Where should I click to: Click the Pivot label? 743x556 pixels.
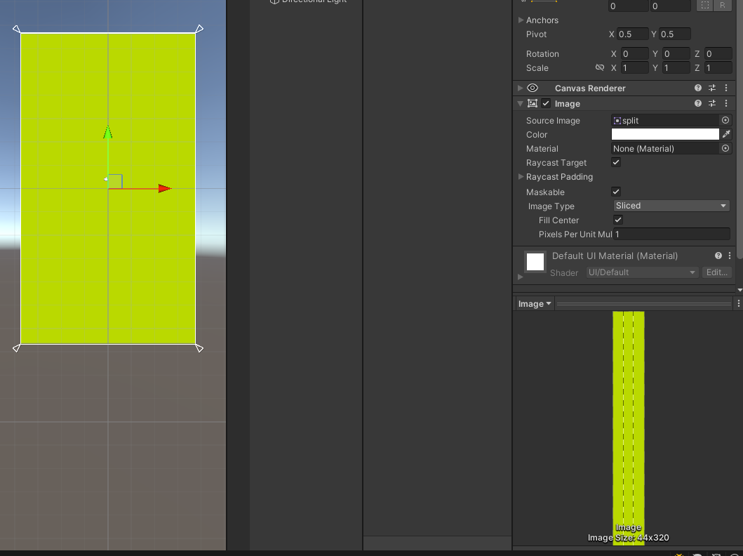click(x=537, y=34)
